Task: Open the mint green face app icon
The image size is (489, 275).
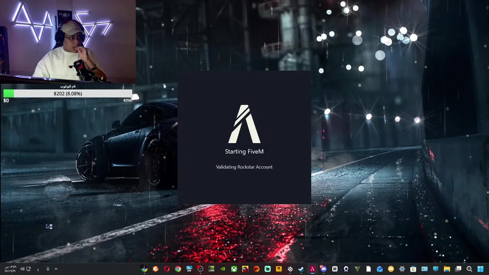Action: coord(267,269)
